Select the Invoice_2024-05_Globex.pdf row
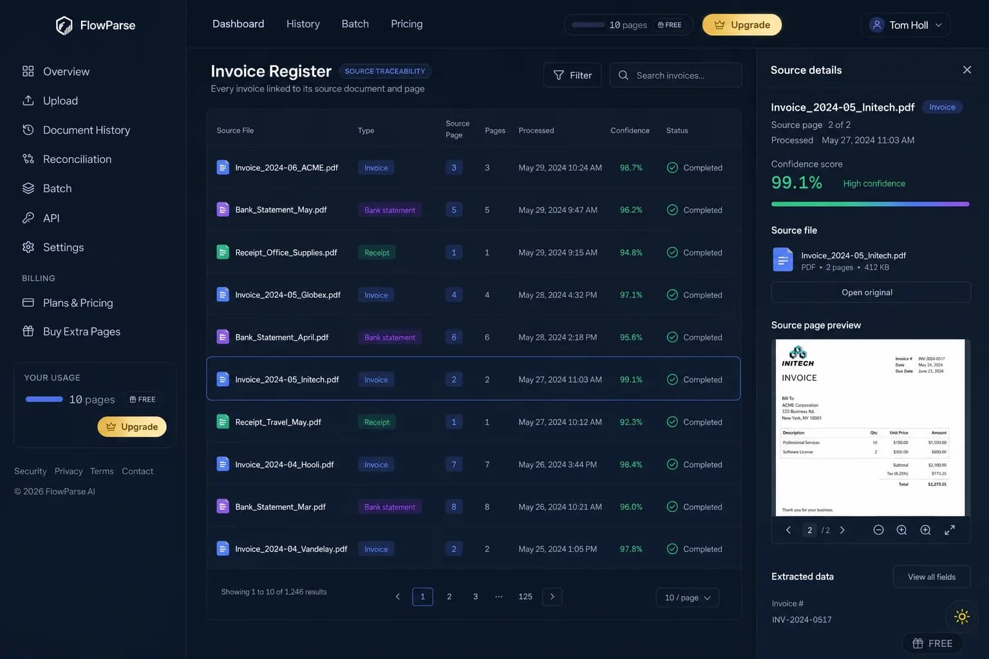 (473, 295)
